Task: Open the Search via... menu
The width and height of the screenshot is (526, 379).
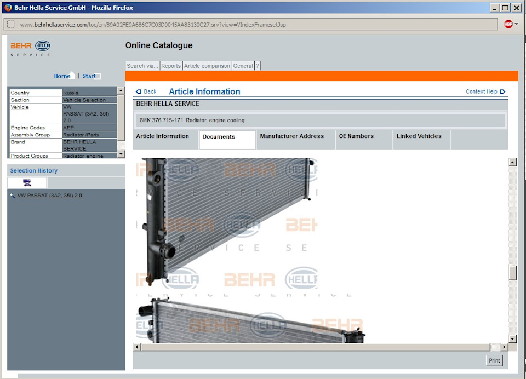Action: click(142, 66)
